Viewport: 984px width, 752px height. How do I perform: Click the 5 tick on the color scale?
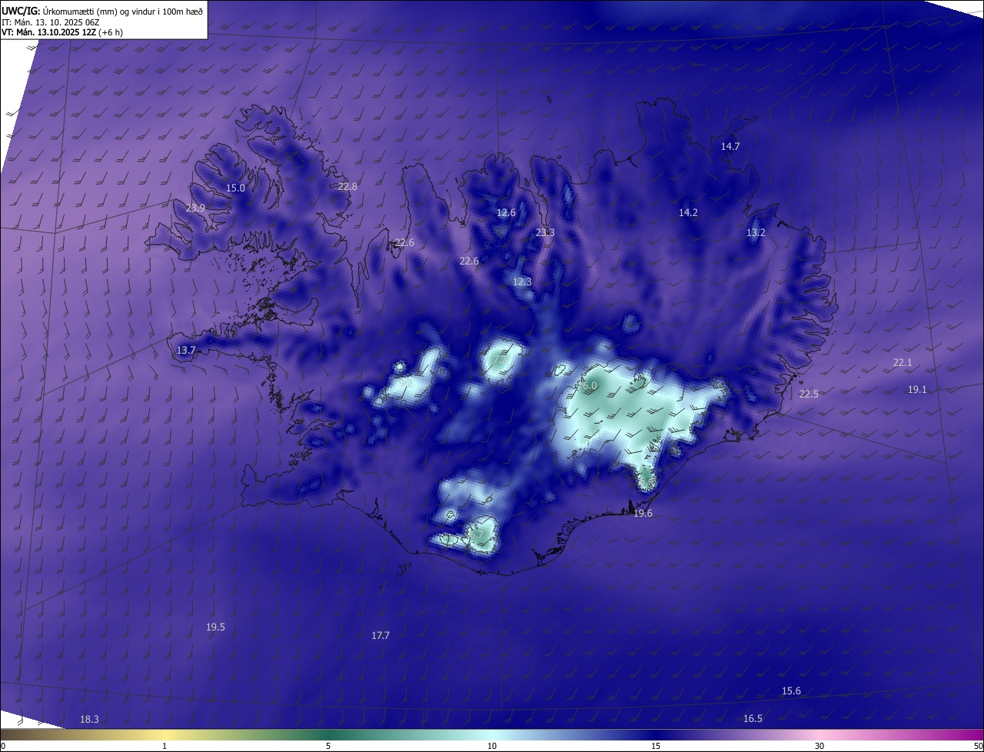click(328, 746)
